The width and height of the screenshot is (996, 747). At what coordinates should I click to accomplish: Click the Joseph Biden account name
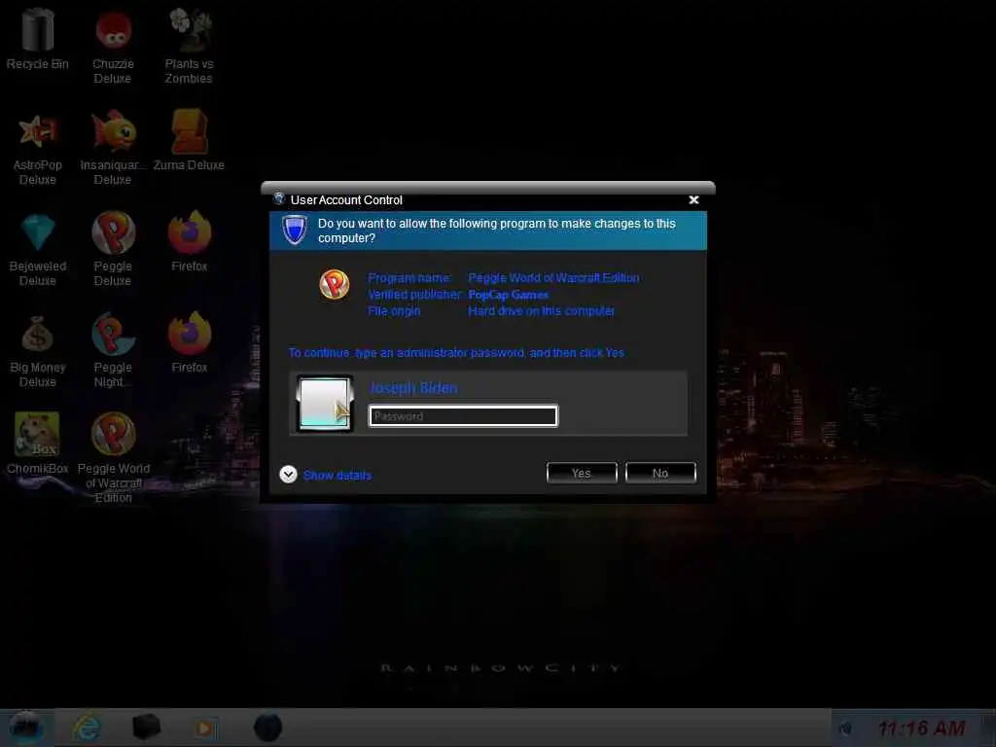pos(412,387)
